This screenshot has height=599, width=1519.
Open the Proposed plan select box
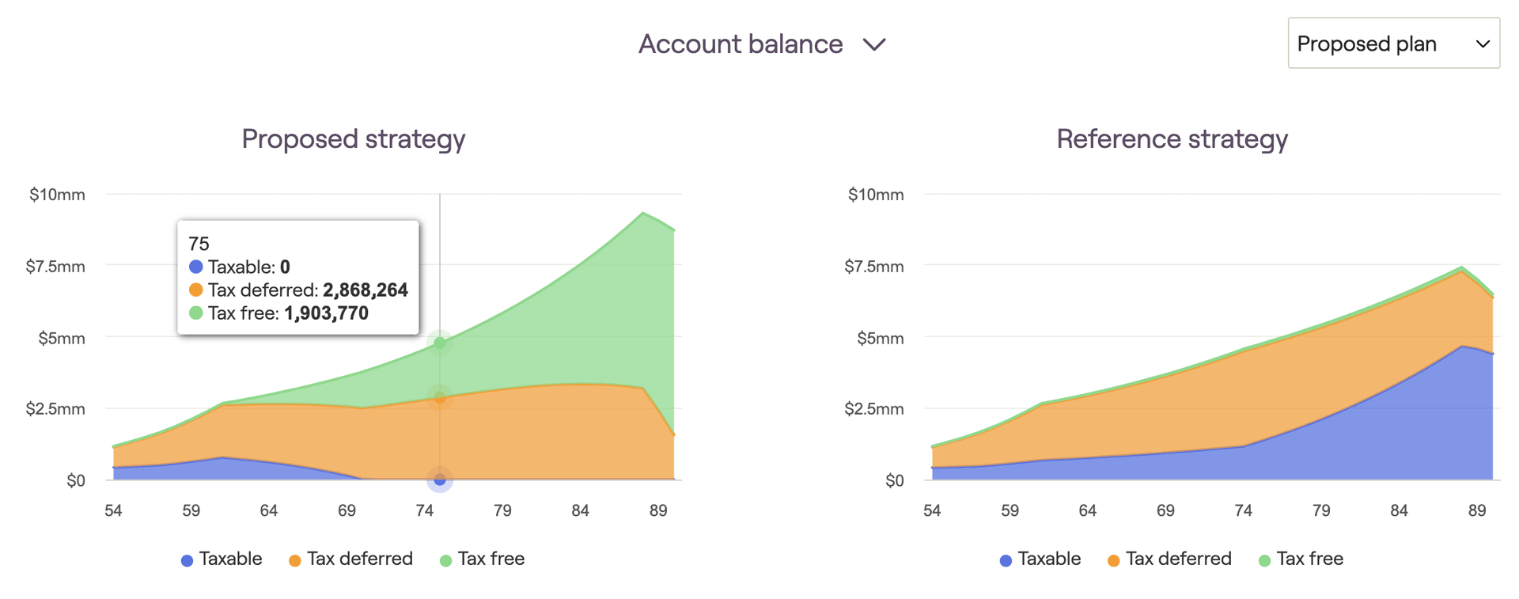click(1393, 44)
